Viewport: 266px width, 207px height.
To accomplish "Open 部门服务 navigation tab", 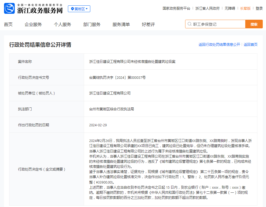I will point(92,25).
